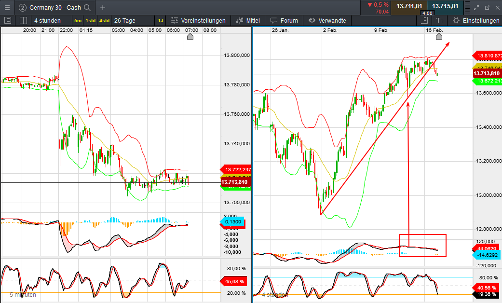Click the 80,00 % level on the 5-minute chart
502x303 pixels.
[236, 268]
